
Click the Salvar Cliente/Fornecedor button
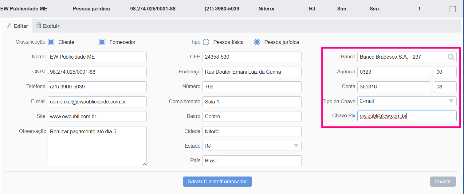[x=217, y=181]
